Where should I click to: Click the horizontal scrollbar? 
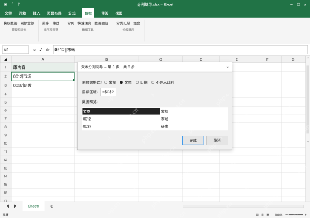point(243,206)
